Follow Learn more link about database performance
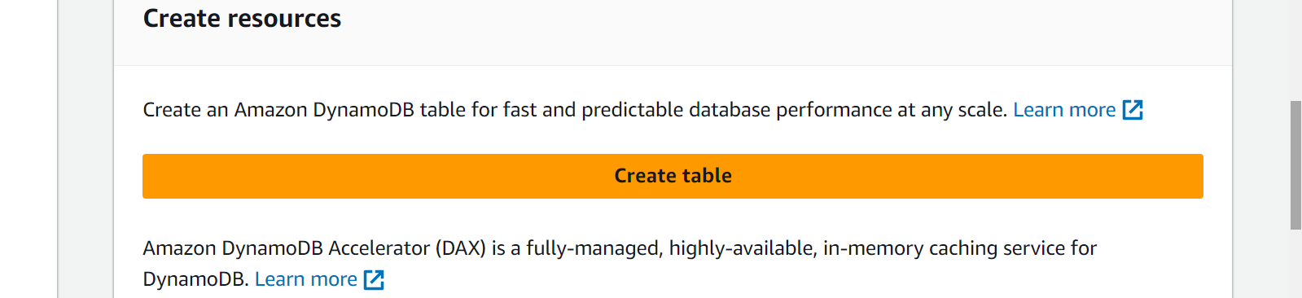 click(1064, 110)
